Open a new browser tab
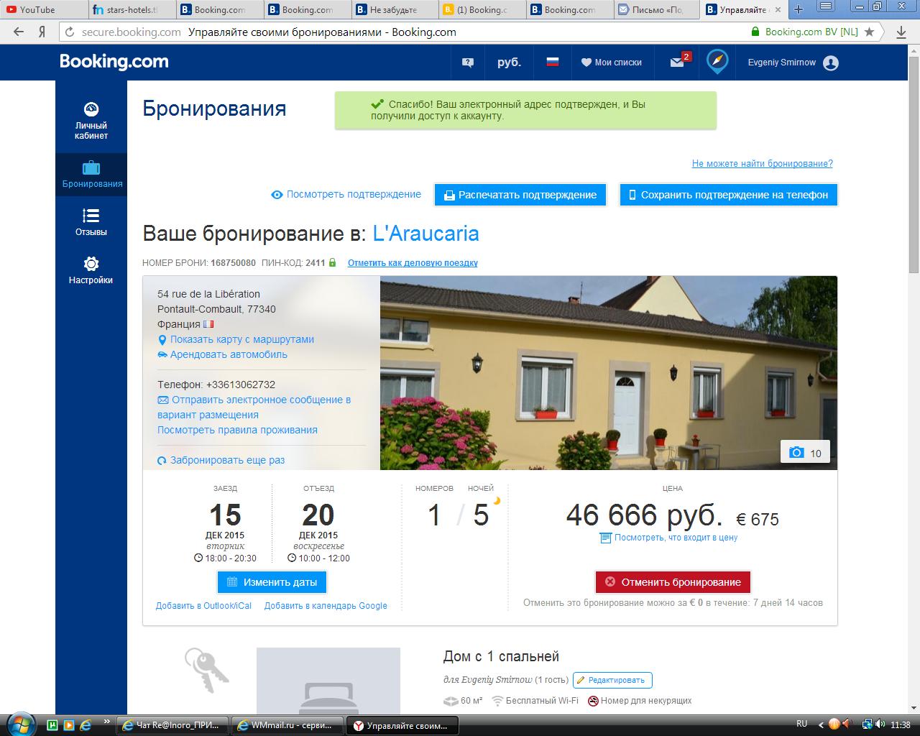 point(799,10)
